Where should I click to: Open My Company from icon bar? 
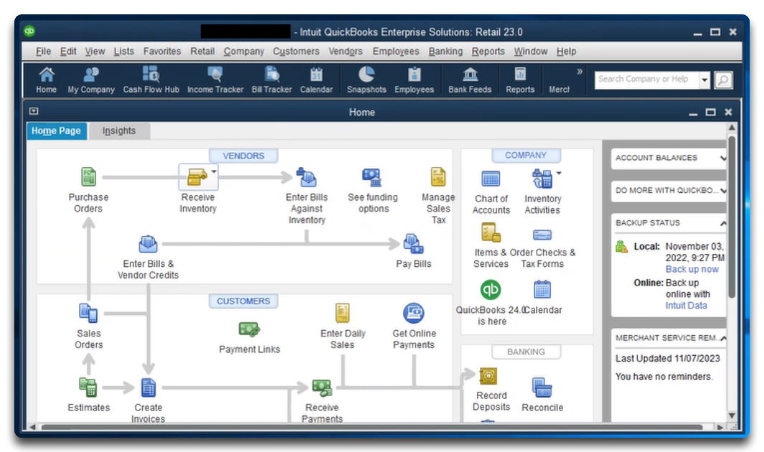point(91,80)
